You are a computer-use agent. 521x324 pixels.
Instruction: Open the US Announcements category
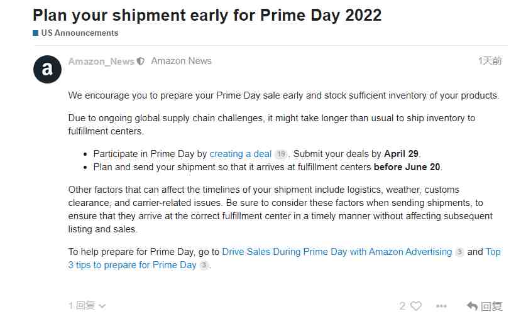pos(80,33)
